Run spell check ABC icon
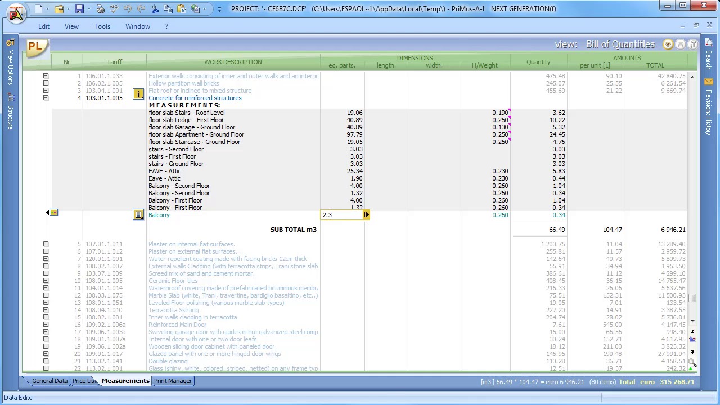 (114, 9)
